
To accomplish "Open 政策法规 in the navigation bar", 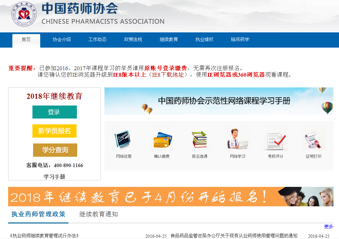I will click(x=133, y=40).
